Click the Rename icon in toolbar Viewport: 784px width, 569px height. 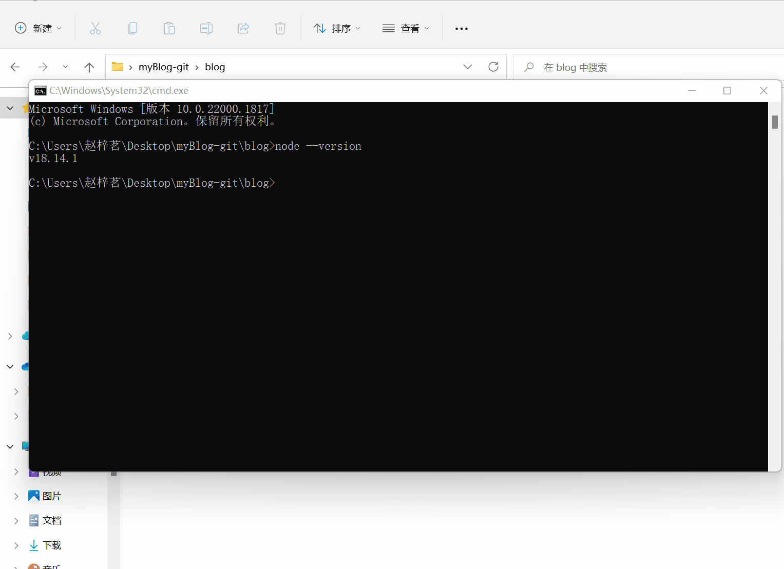pyautogui.click(x=206, y=28)
